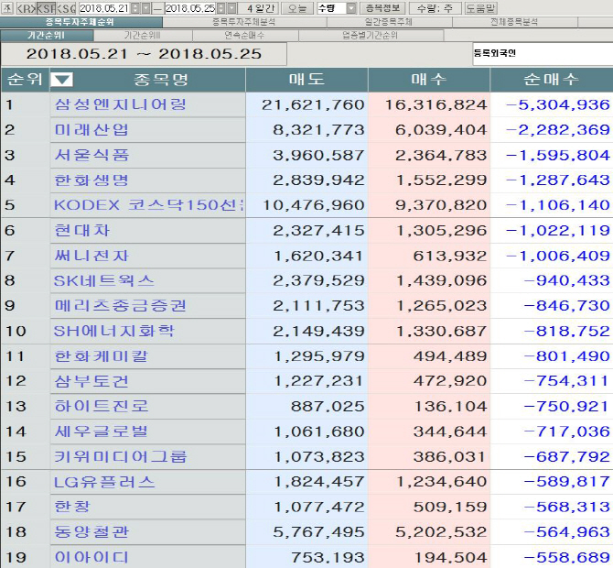613x568 pixels.
Task: Open the start date calendar dropdown
Action: coord(145,8)
